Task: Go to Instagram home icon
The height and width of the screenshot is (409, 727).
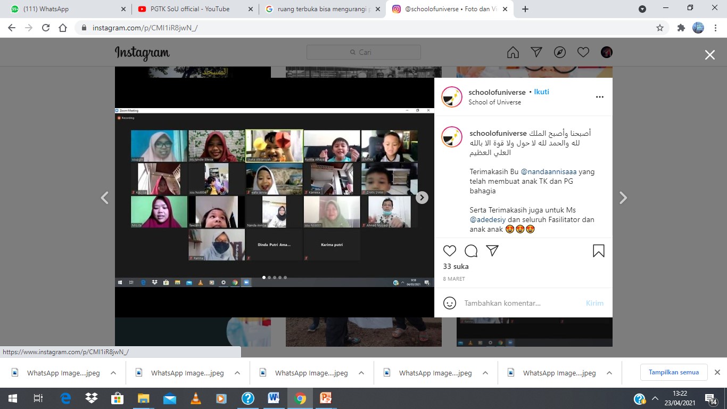Action: 513,52
